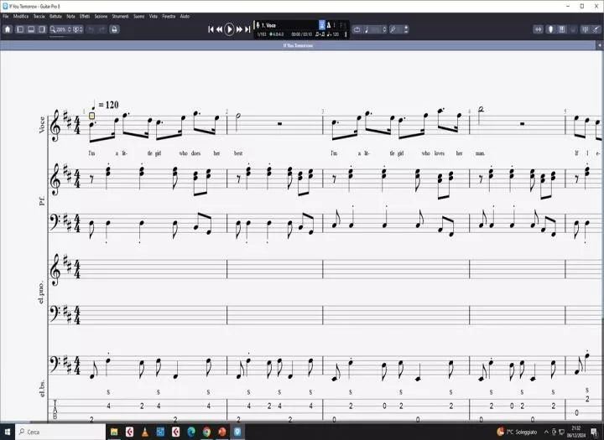Rewind to the previous bar
The height and width of the screenshot is (440, 604).
click(219, 29)
